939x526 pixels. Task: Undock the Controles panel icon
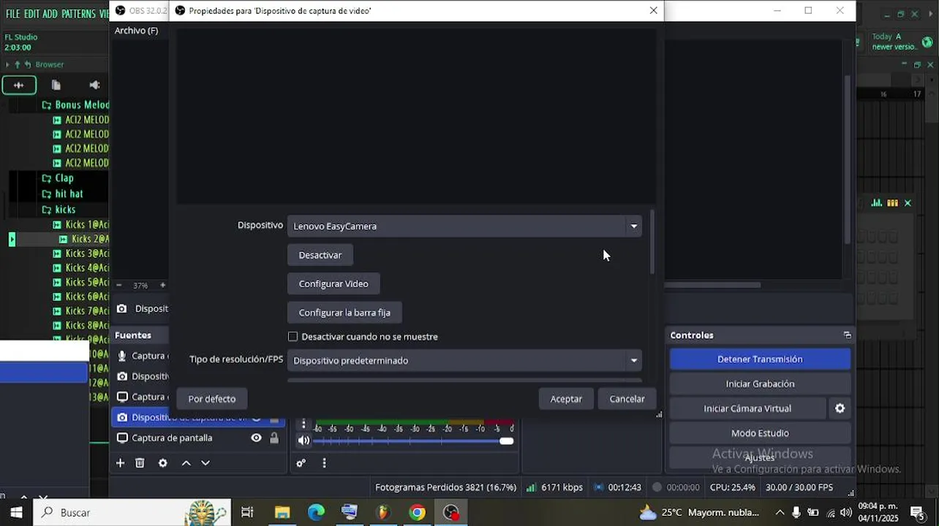tap(847, 335)
